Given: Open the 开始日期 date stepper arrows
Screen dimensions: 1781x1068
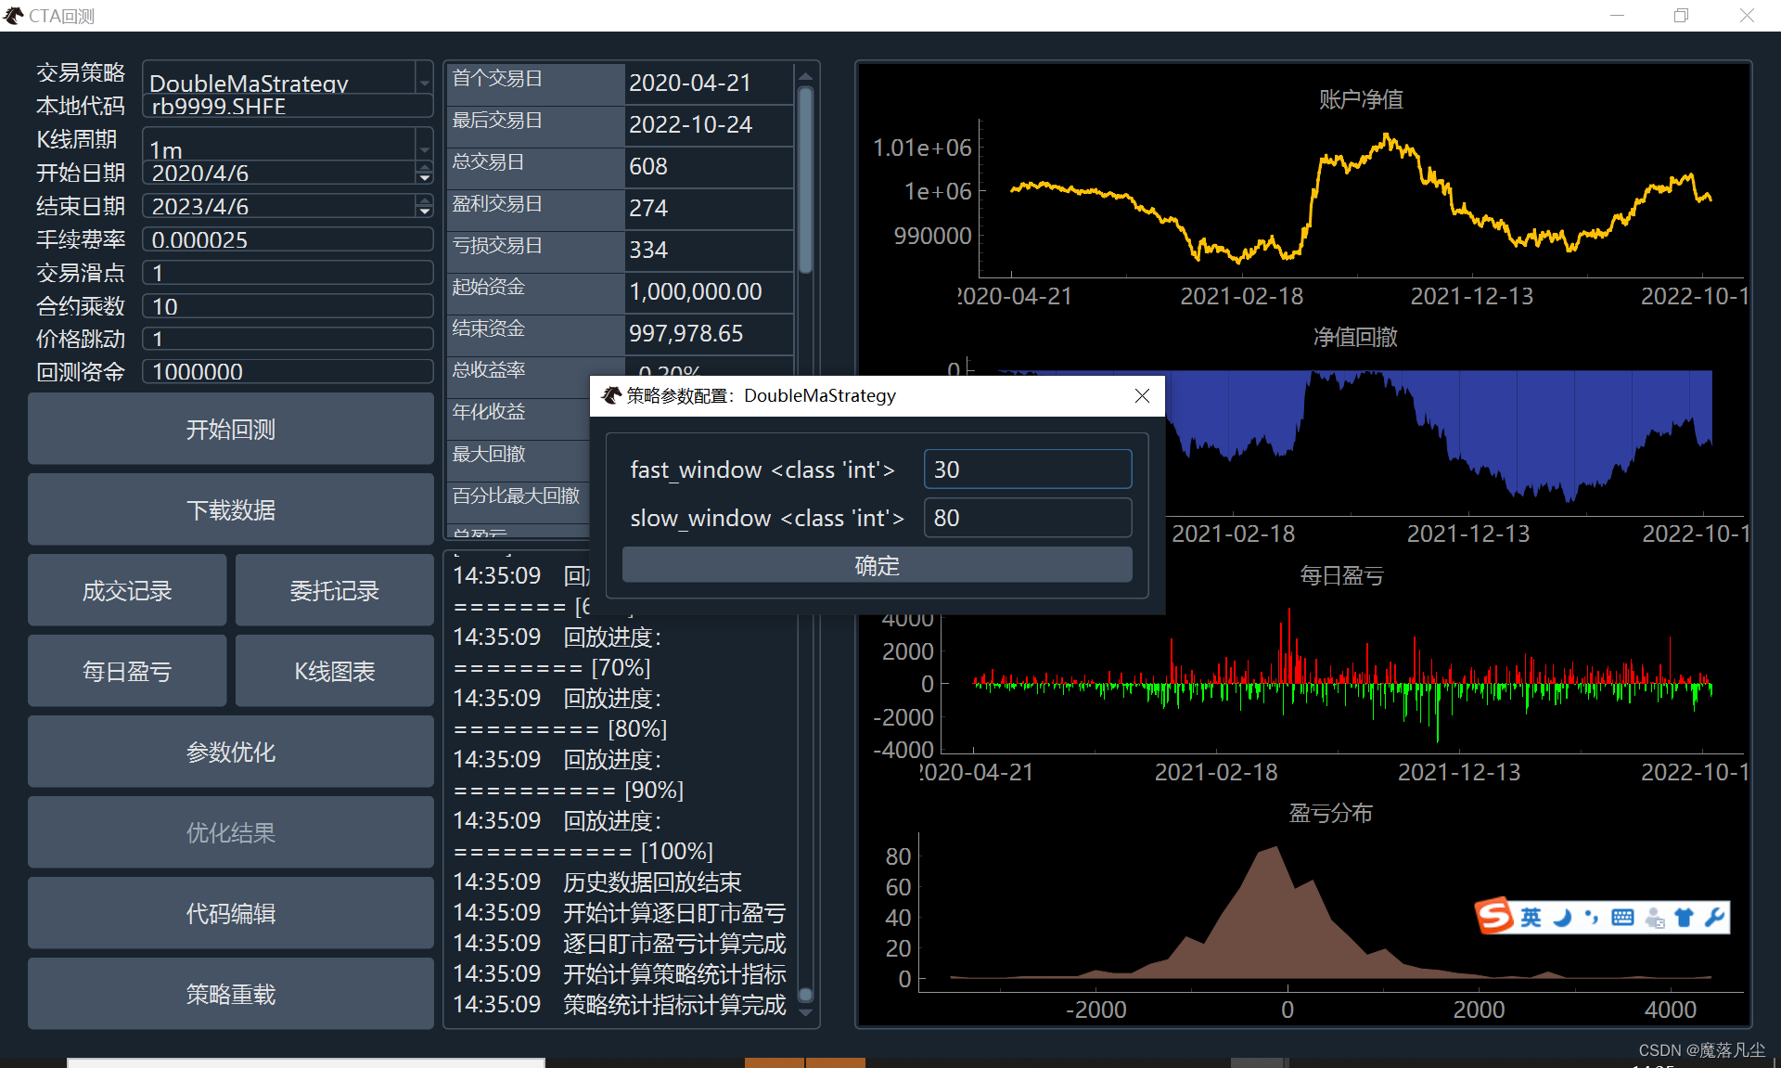Looking at the screenshot, I should pos(424,173).
